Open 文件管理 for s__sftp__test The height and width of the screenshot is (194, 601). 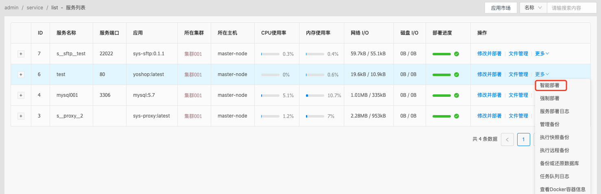coord(518,53)
